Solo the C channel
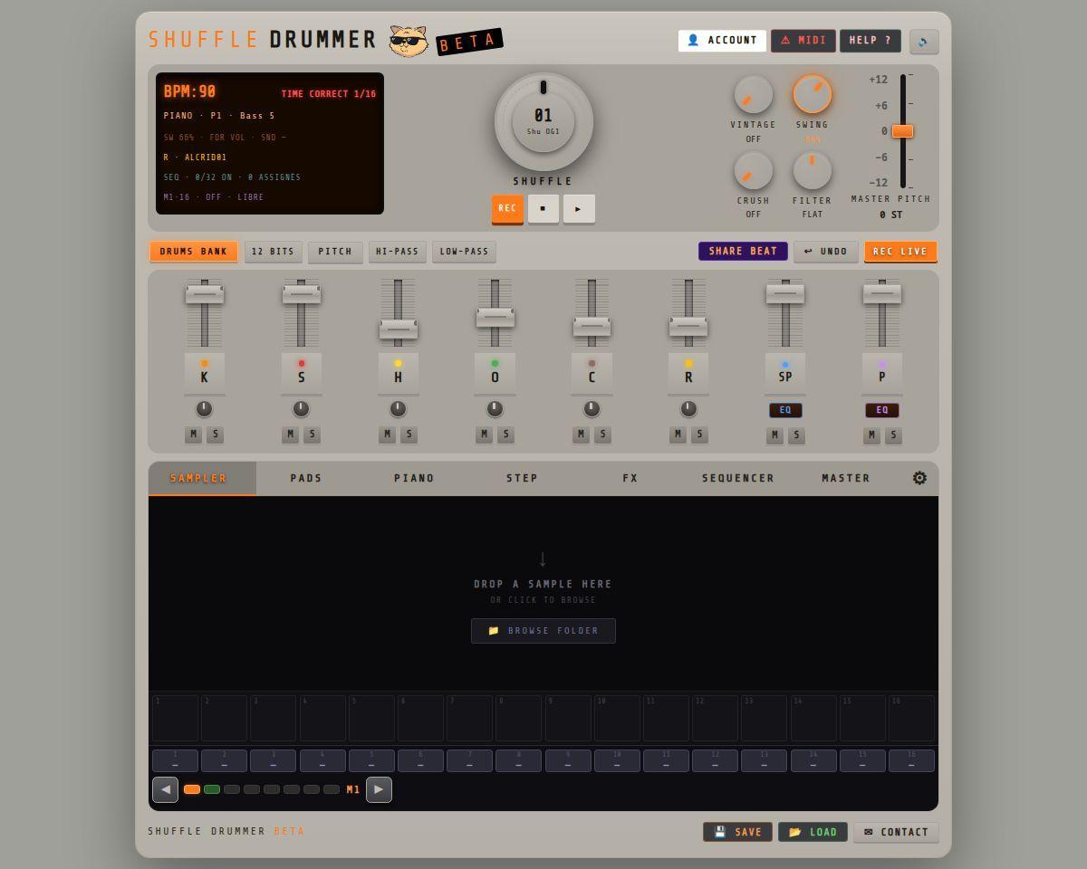1087x869 pixels. [602, 434]
